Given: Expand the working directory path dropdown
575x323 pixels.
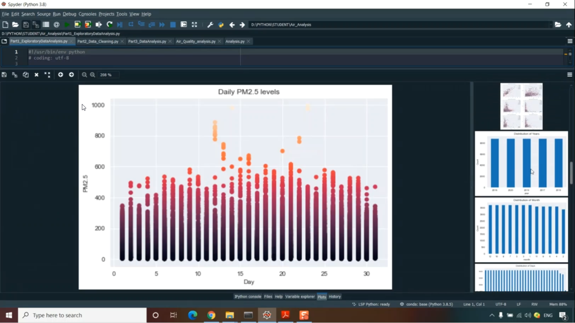Looking at the screenshot, I should (550, 24).
